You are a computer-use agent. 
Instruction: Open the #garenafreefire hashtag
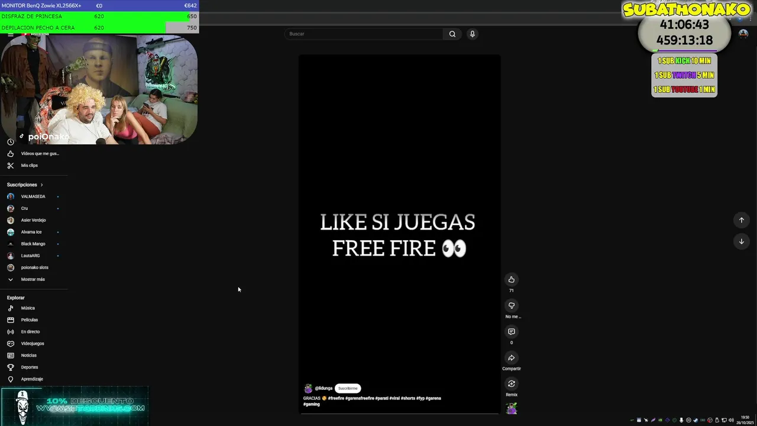(360, 399)
